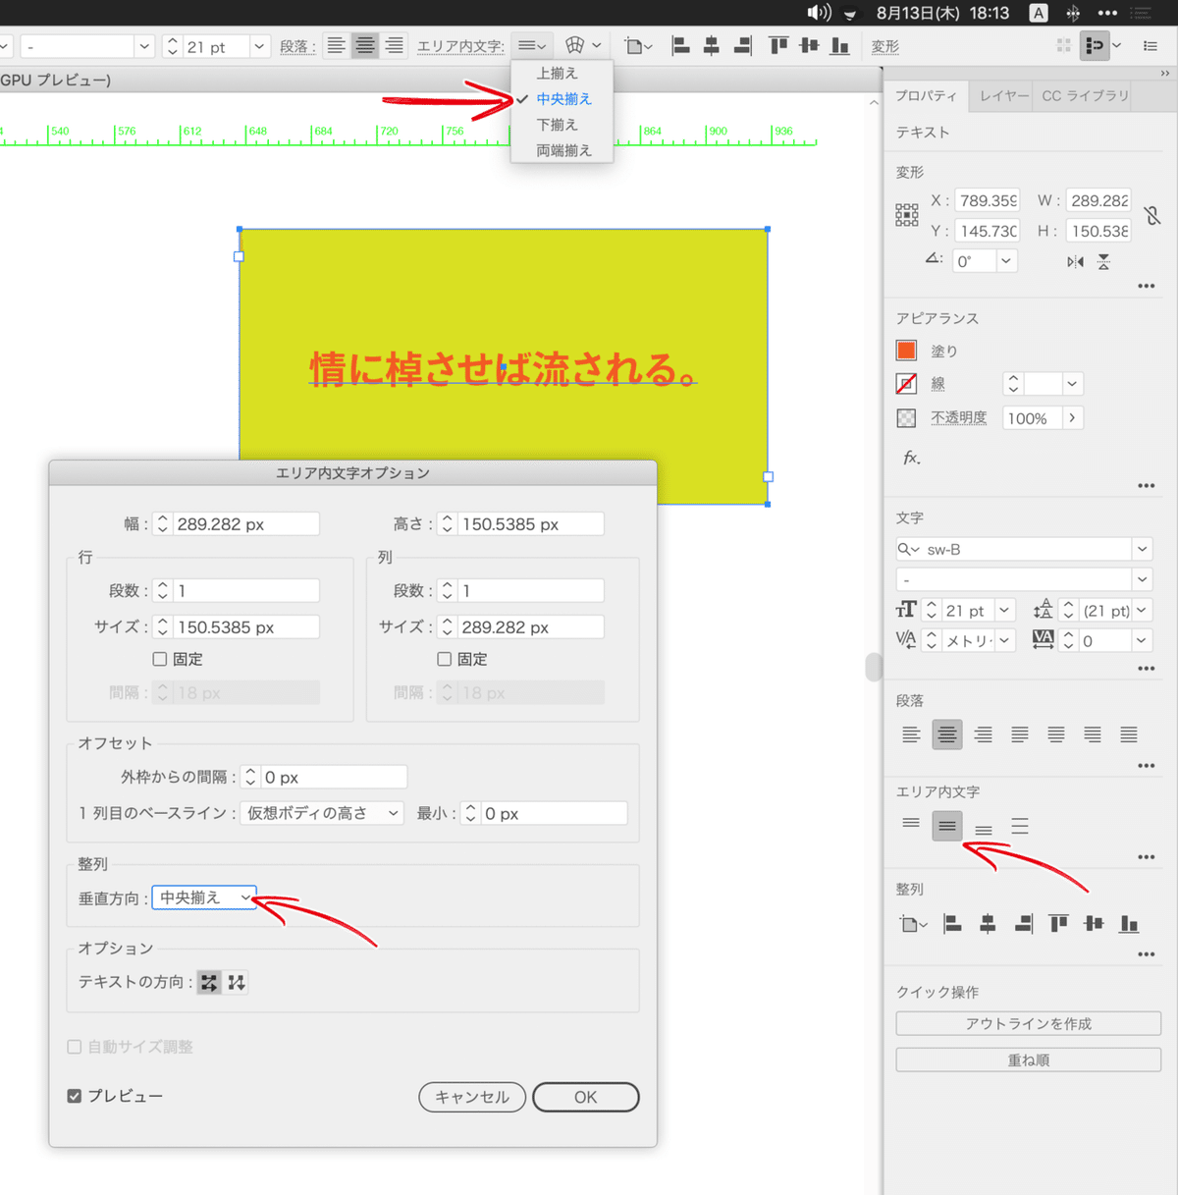Set area type top align in Properties panel
Viewport: 1178px width, 1195px height.
[x=911, y=826]
